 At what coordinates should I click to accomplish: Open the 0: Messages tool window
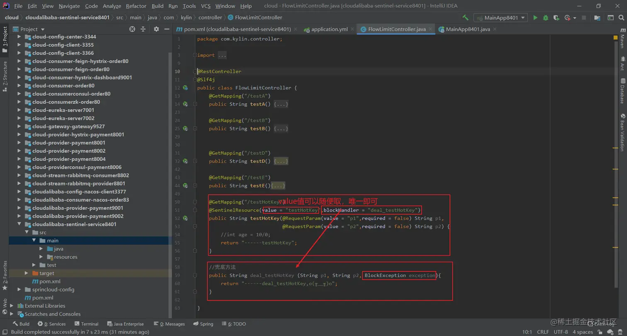[x=169, y=324]
